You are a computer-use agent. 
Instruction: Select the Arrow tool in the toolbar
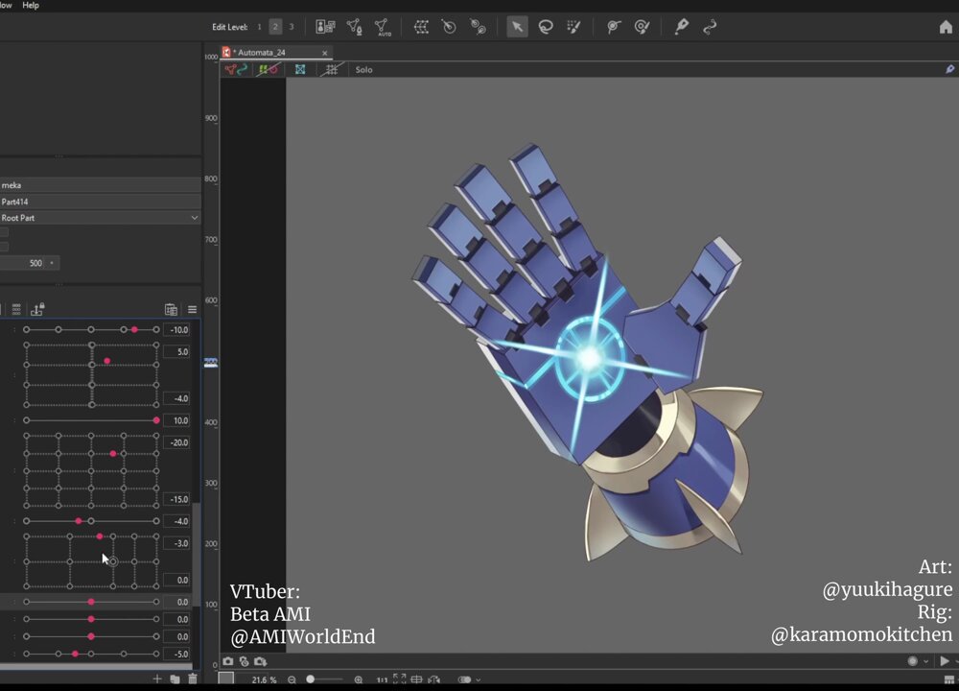[x=518, y=27]
